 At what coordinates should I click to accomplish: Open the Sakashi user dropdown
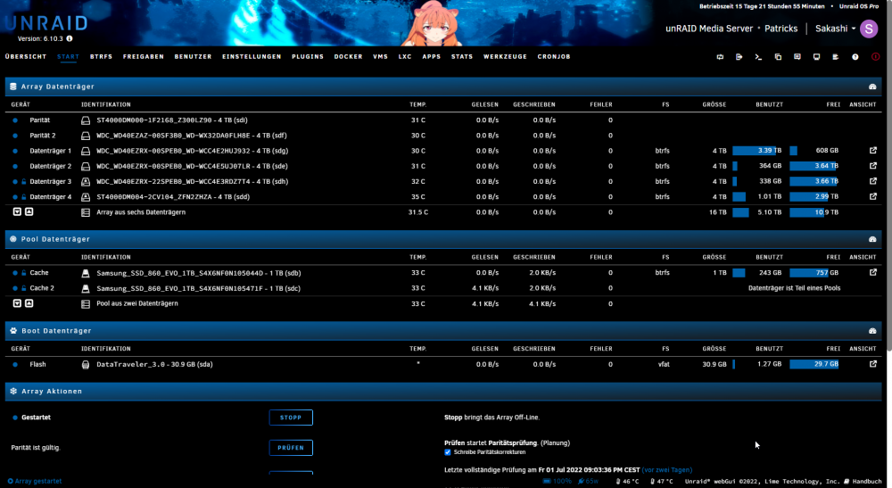pos(835,29)
